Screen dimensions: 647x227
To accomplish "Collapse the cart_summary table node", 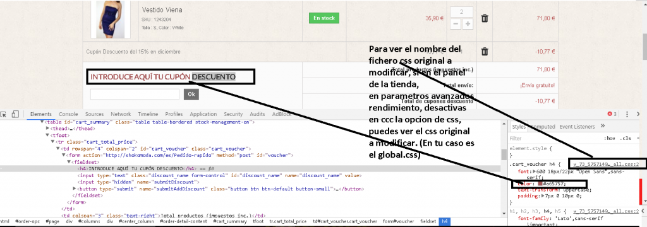I will pyautogui.click(x=42, y=122).
